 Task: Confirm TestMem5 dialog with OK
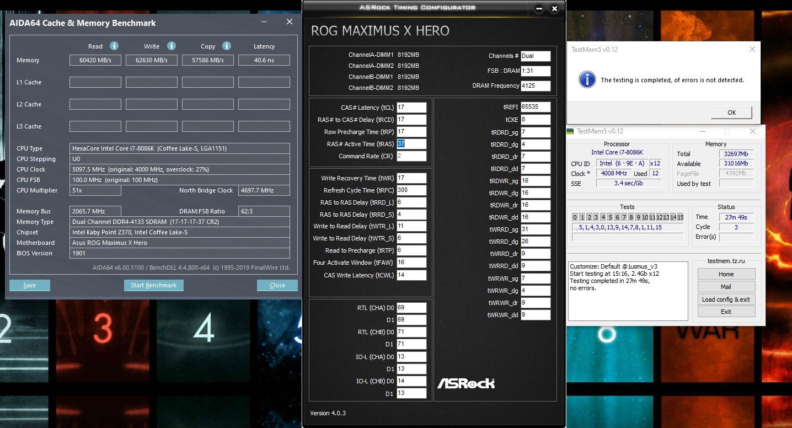click(x=731, y=113)
